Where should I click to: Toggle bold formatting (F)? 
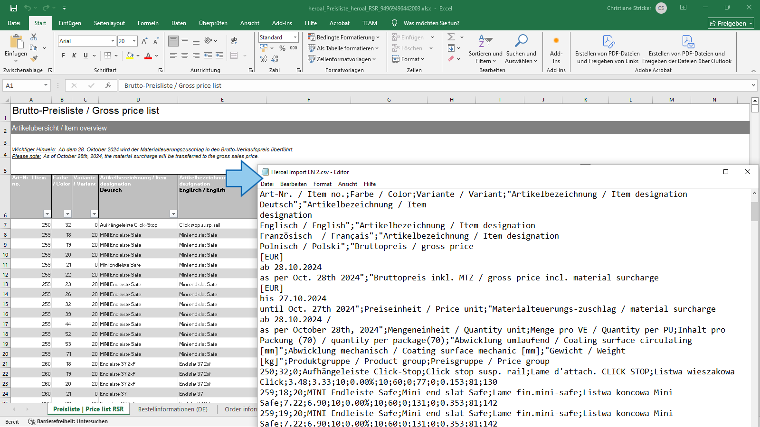click(x=63, y=56)
